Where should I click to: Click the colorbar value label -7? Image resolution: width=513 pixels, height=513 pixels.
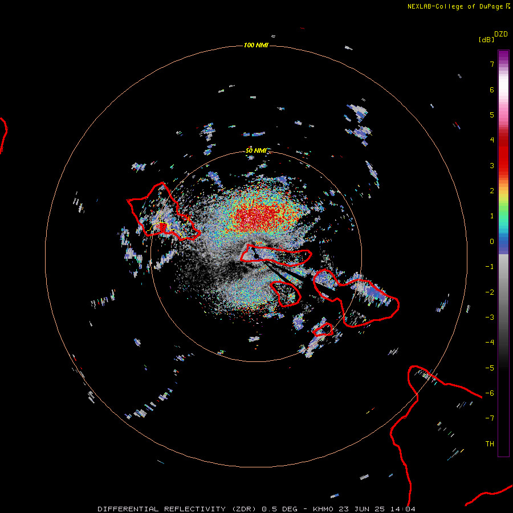[490, 418]
